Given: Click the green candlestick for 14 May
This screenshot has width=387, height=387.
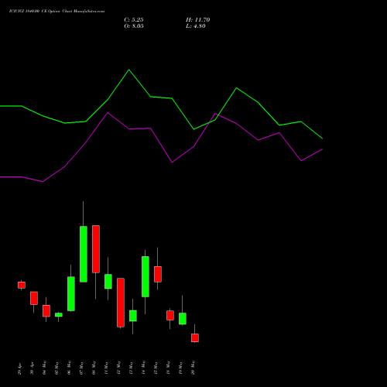Looking at the screenshot, I should coord(146,276).
